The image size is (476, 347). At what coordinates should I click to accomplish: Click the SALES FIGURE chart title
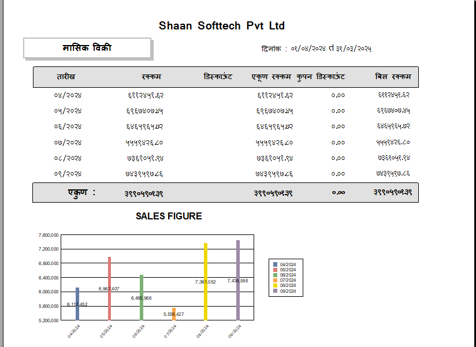coord(169,216)
